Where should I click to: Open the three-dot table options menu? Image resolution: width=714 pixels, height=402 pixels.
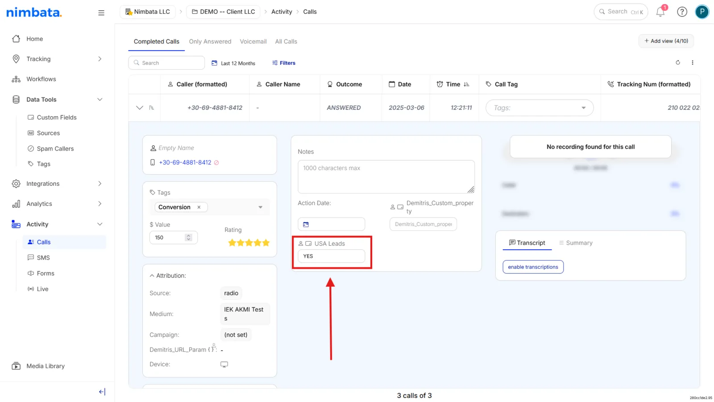693,63
